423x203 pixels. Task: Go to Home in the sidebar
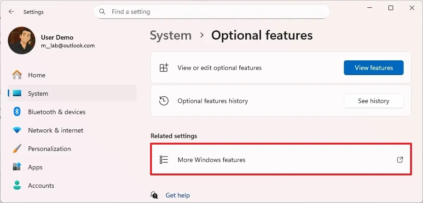[x=72, y=75]
